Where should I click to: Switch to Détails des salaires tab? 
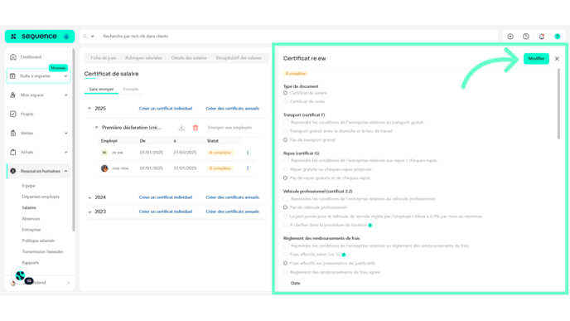[189, 58]
